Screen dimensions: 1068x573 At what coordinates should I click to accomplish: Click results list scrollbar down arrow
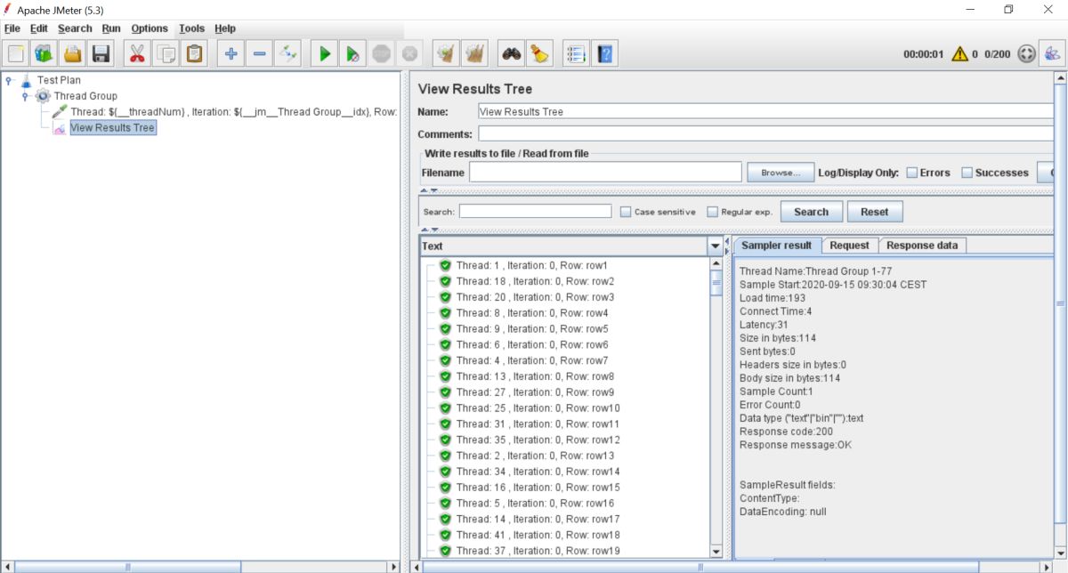click(x=716, y=552)
